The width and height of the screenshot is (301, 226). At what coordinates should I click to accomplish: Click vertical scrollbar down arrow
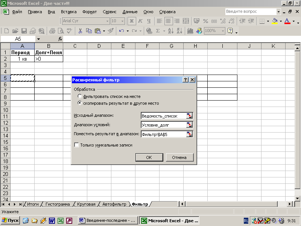coord(297,199)
